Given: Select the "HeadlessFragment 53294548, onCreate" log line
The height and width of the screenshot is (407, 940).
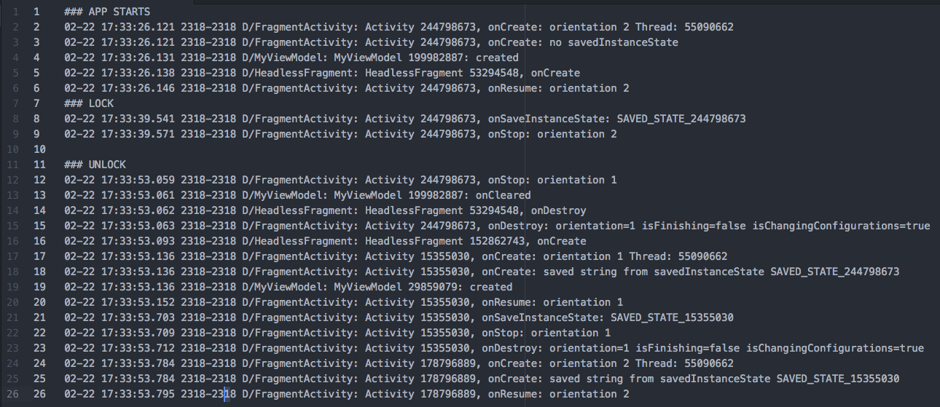Looking at the screenshot, I should point(472,73).
